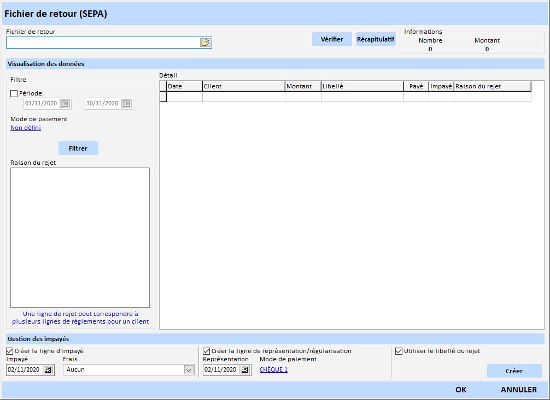This screenshot has height=400, width=550.
Task: Disable Utiliser le libellé du rejet
Action: click(399, 351)
